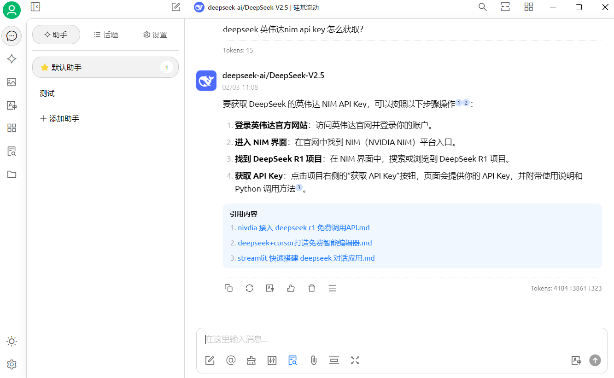Open the mini apps grid in sidebar
The height and width of the screenshot is (378, 614).
point(12,128)
